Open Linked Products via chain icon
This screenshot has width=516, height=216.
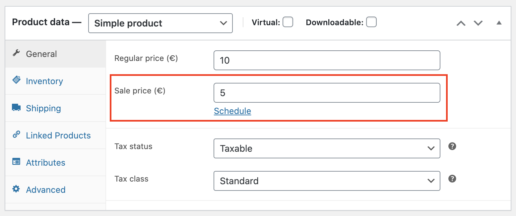16,135
